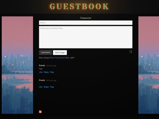Viewport: 159px width, 119px height.
Task: Click the Name input field
Action: [x=86, y=23]
